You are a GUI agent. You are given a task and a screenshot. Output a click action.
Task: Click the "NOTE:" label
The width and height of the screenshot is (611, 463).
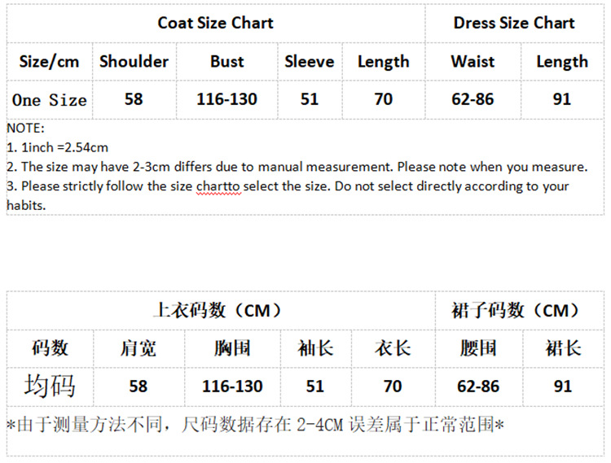25,128
